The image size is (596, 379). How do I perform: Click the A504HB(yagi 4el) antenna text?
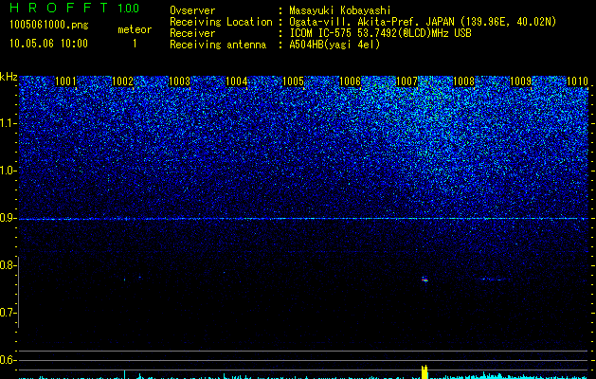pos(334,45)
